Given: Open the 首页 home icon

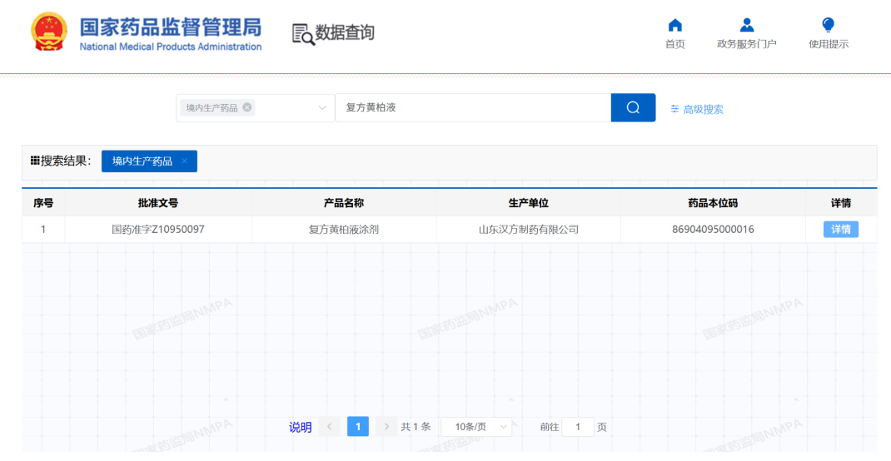Looking at the screenshot, I should click(x=674, y=26).
